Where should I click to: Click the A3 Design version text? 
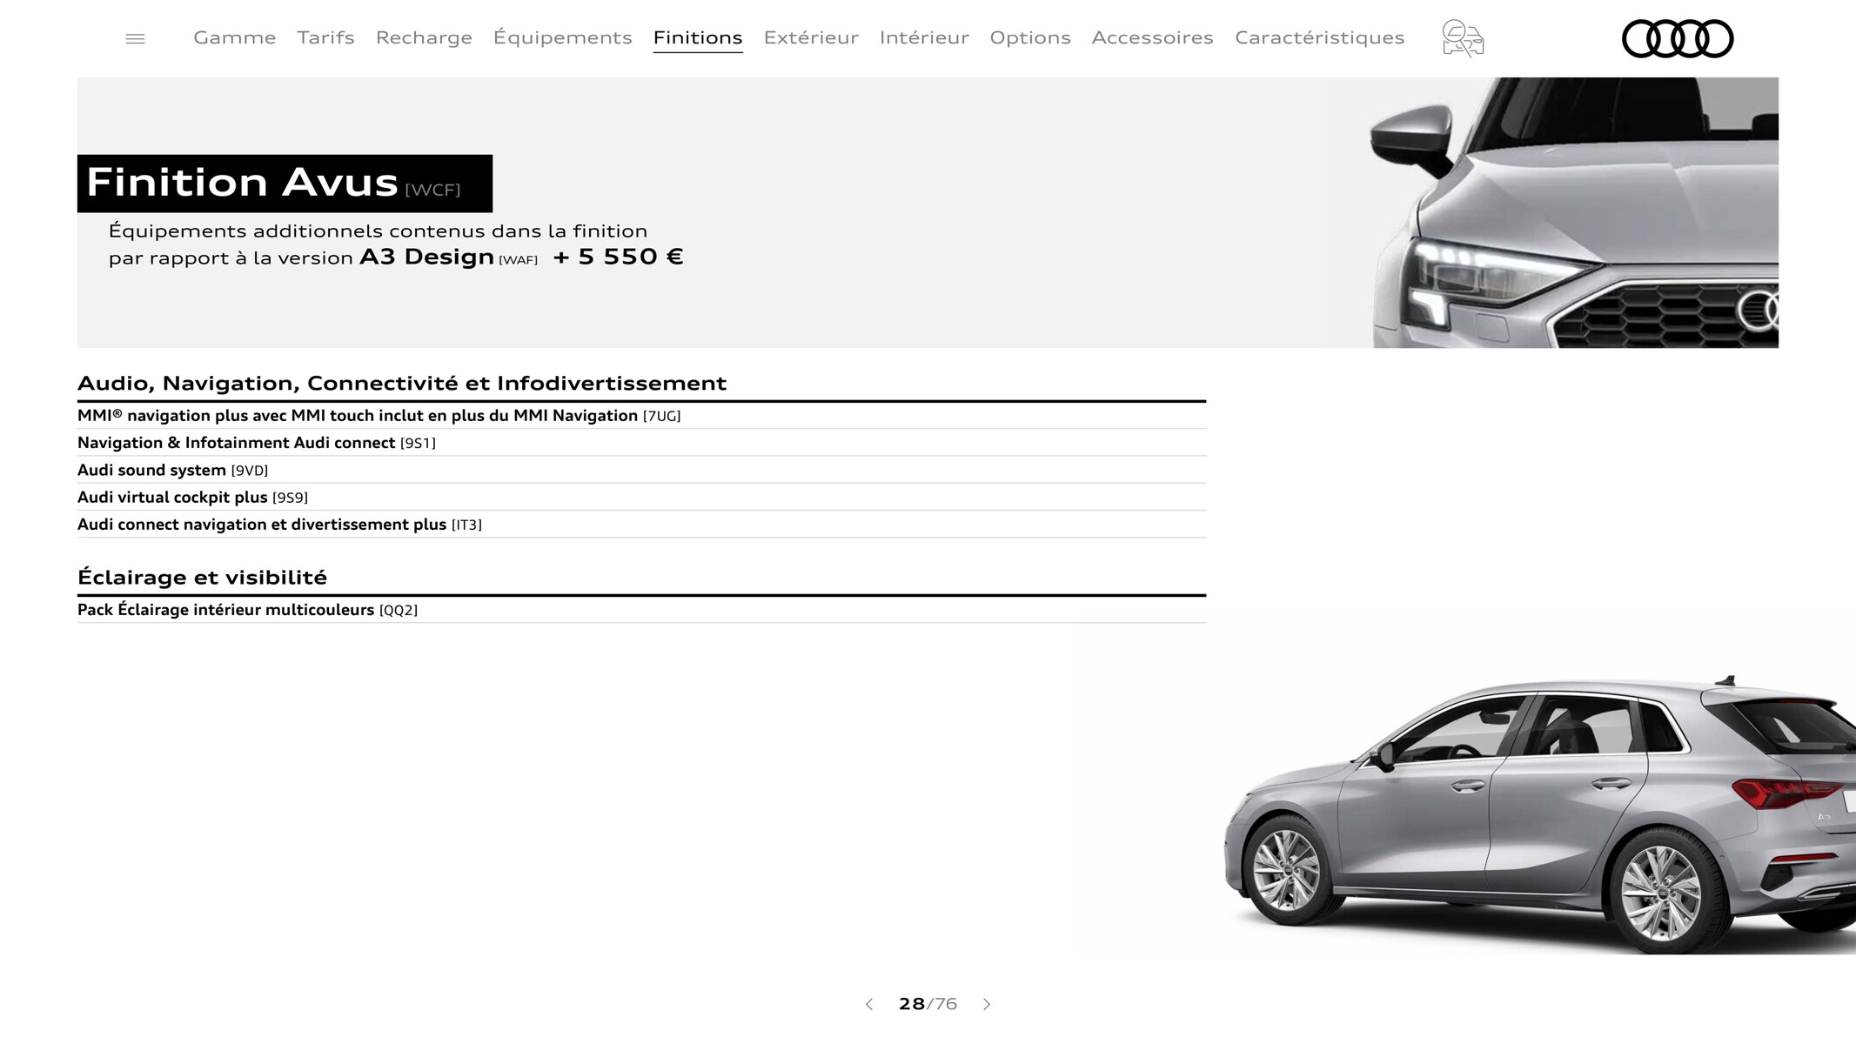426,257
